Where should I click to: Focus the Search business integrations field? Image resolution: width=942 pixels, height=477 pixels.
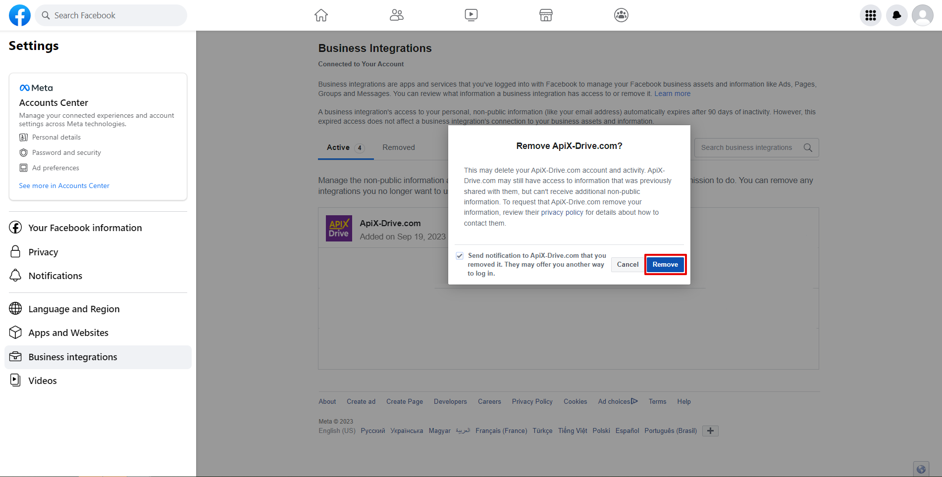756,147
